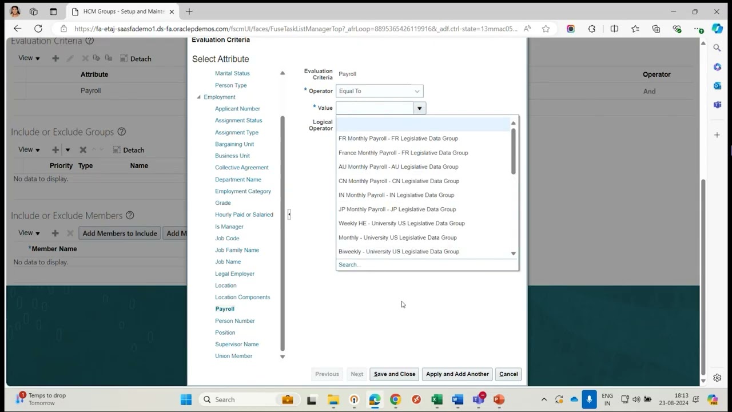
Task: Open add dropdown arrow in Groups toolbar
Action: point(67,150)
